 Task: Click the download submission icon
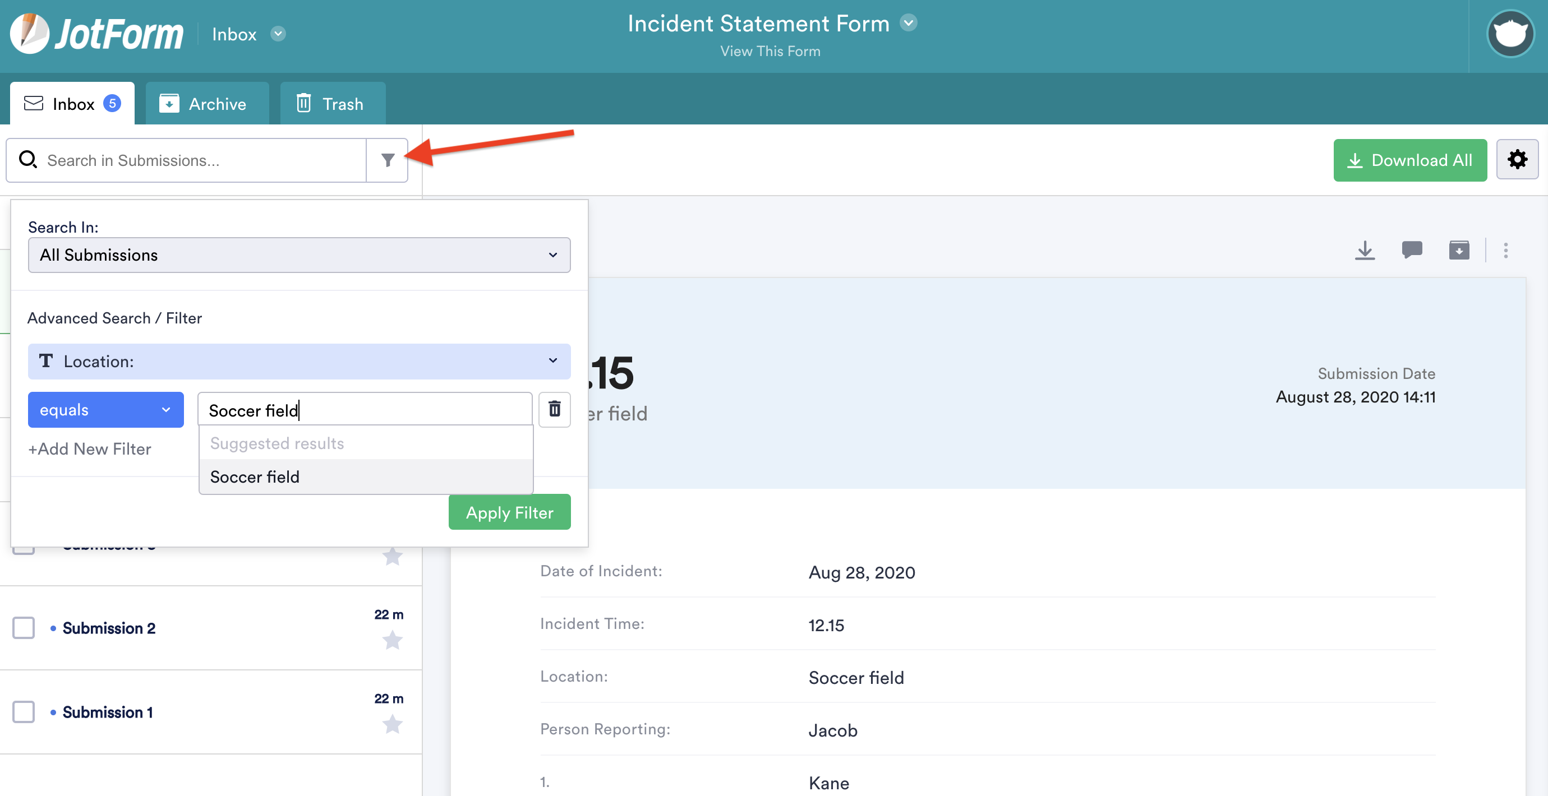coord(1365,250)
